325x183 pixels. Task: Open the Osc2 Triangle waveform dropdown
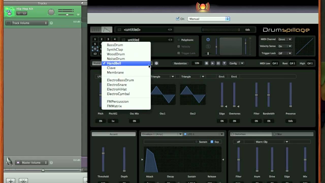(x=192, y=77)
